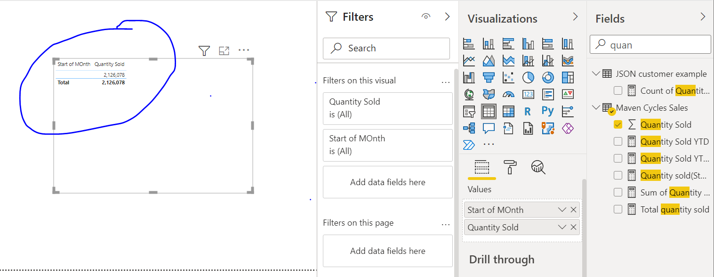Select the matrix visual
714x277 pixels.
[x=508, y=111]
